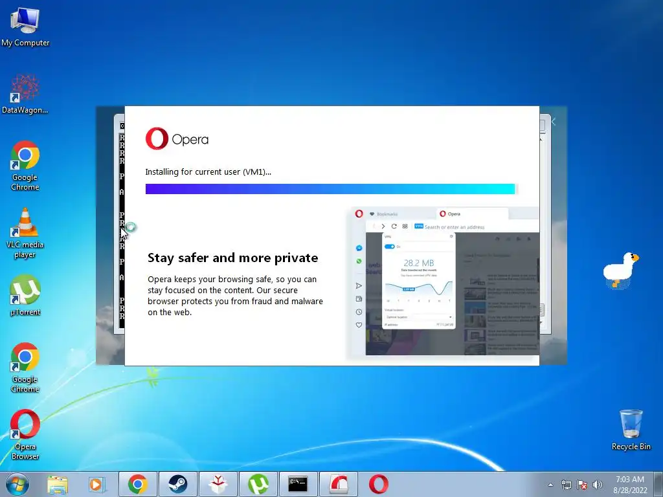Switch to the Command Prompt taskbar window
The height and width of the screenshot is (497, 663).
tap(298, 484)
